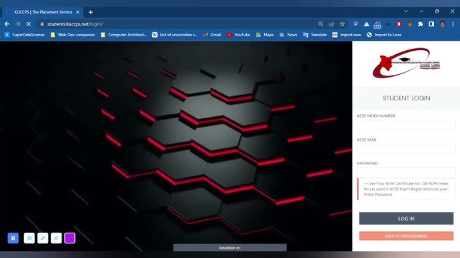The image size is (460, 258).
Task: Open the YouTube bookmark
Action: click(x=238, y=35)
